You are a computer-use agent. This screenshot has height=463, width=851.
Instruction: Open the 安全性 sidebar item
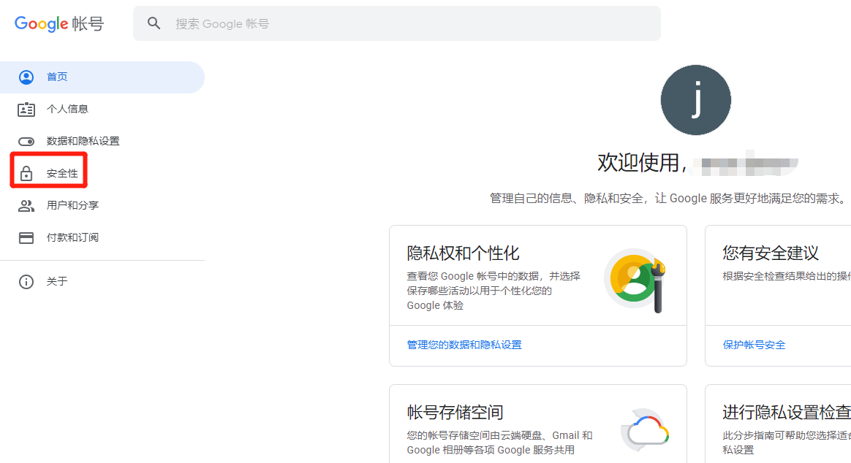102,174
